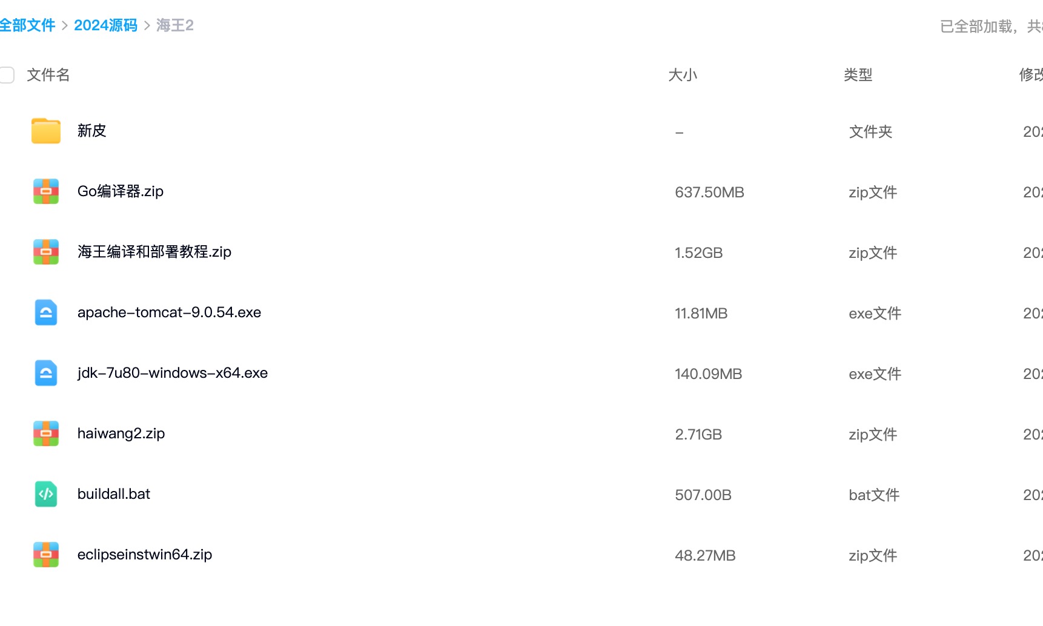Screen dimensions: 1043x626
Task: Select apache-tomcat-9.0.54.exe file name
Action: [170, 312]
